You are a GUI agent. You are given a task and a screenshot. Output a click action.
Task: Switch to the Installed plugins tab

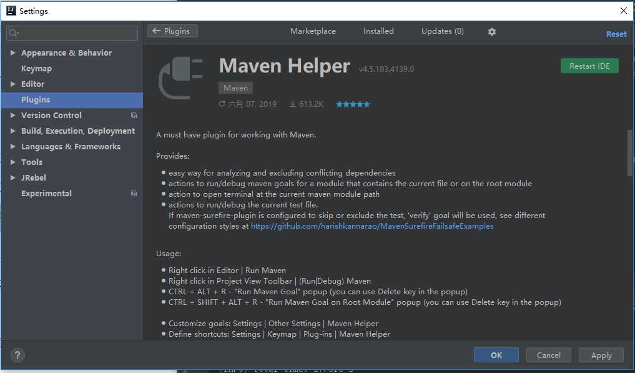coord(378,31)
